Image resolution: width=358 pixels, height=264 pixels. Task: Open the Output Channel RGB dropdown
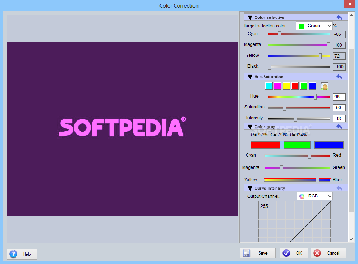pos(315,196)
